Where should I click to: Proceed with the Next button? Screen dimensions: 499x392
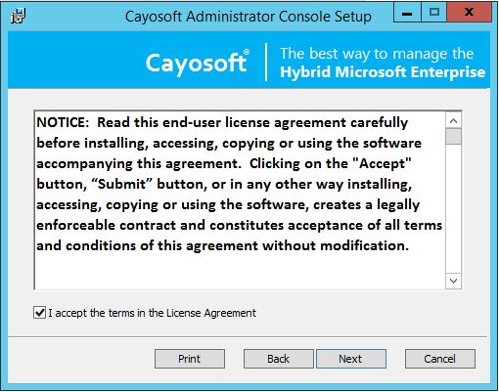[x=351, y=359]
